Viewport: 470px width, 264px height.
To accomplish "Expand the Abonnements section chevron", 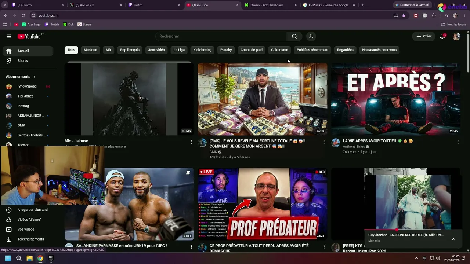I will (34, 77).
